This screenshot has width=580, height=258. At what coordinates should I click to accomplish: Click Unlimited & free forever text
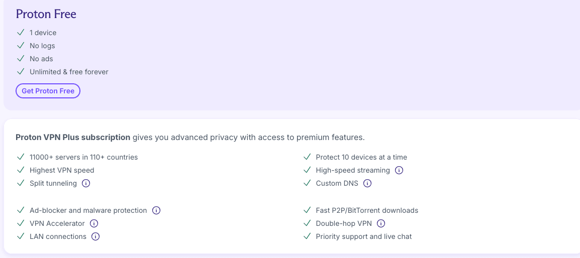69,72
